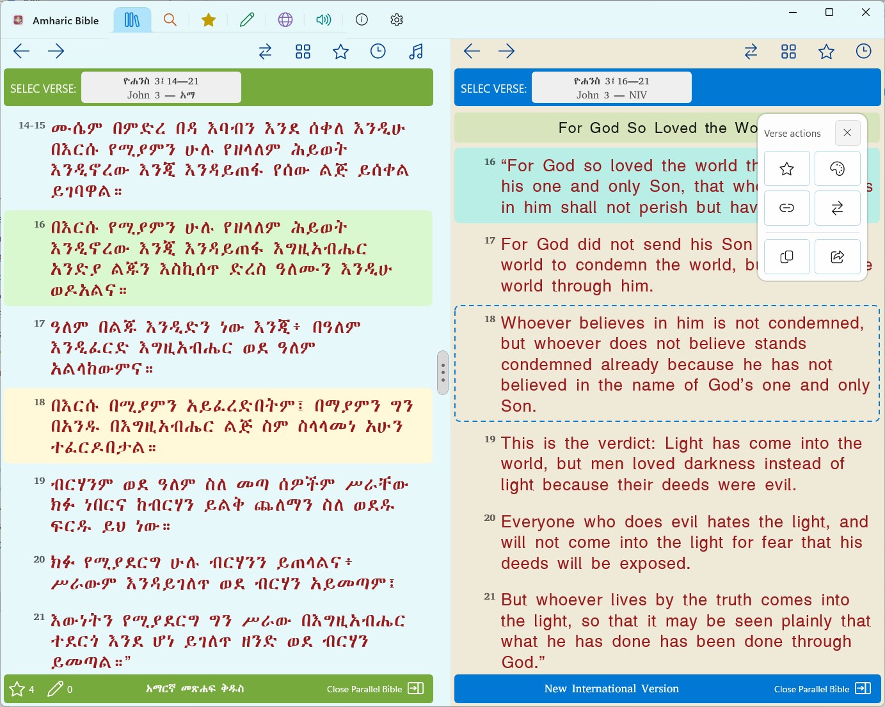
Task: Grab the pane divider handle
Action: 443,372
